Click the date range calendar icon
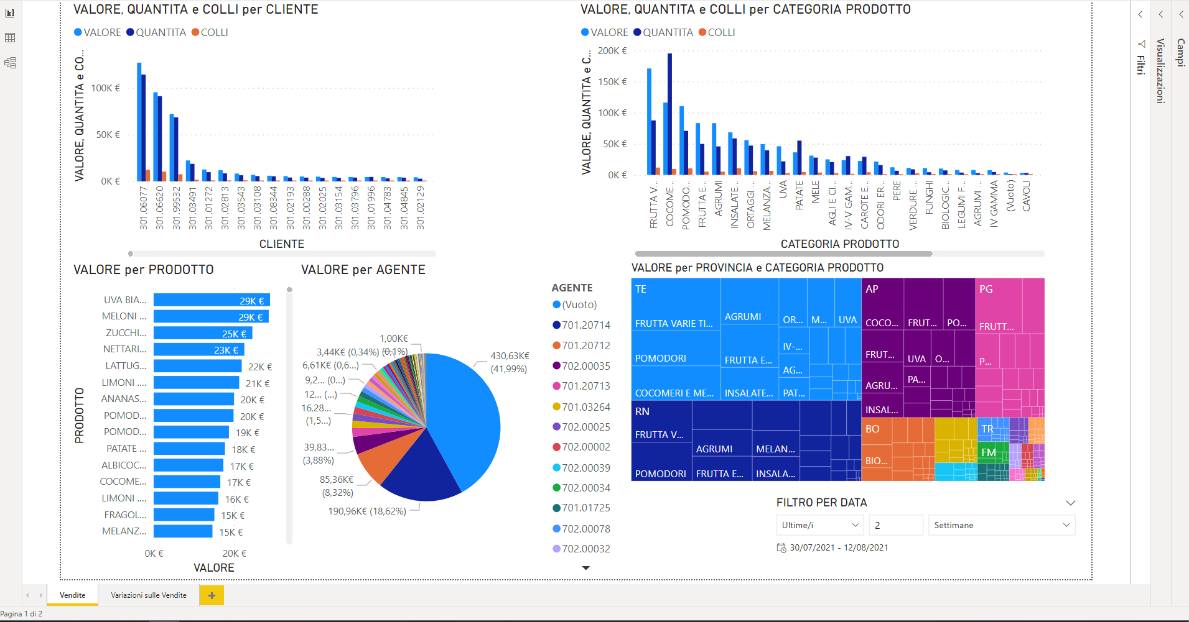The image size is (1189, 622). 781,548
